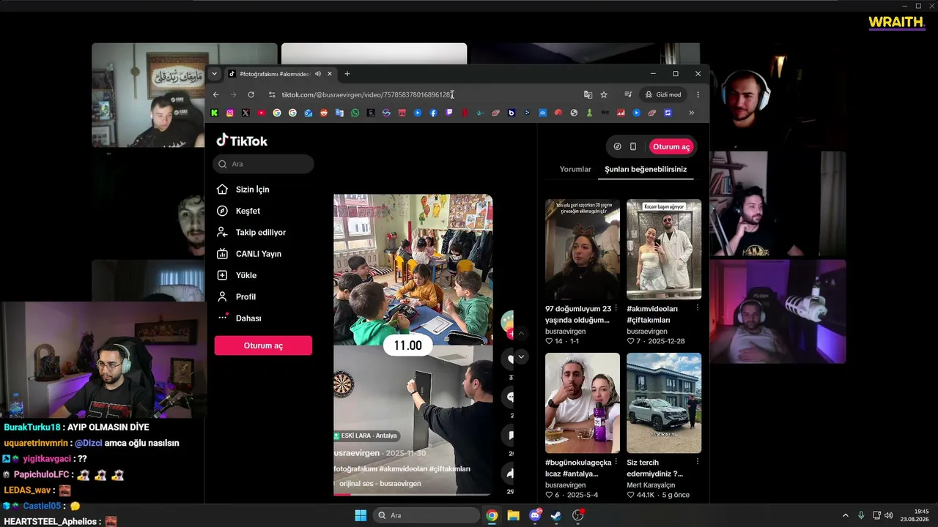Click the TikTok coin icon near login
The image size is (938, 527).
point(617,146)
